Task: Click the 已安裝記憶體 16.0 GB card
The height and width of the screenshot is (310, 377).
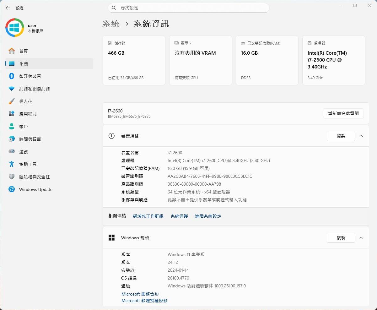Action: tap(267, 60)
